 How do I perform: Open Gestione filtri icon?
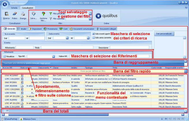point(44,14)
